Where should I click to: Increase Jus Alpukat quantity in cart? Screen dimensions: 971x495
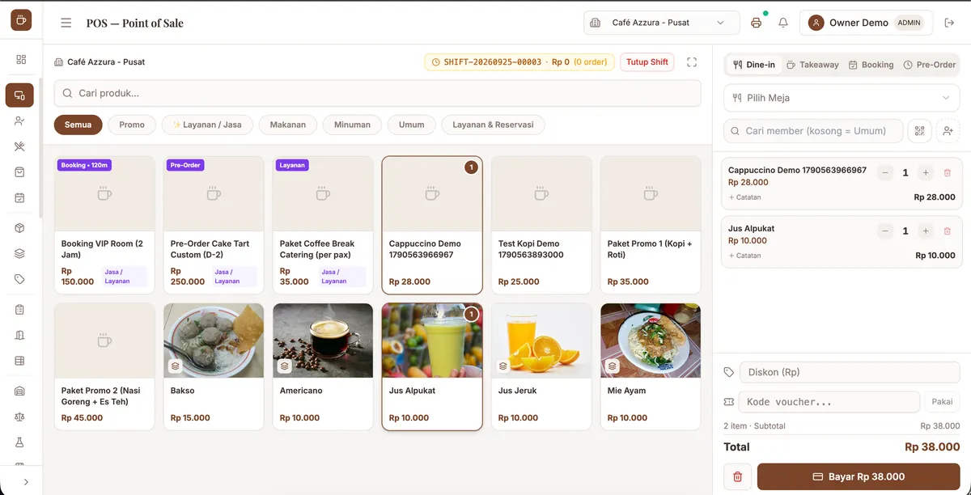(926, 231)
